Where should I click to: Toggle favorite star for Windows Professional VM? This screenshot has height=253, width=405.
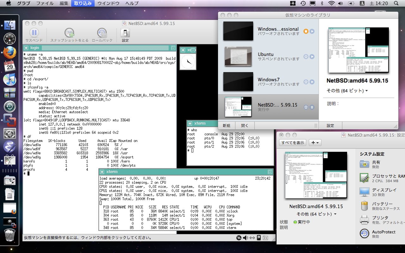coord(306,31)
